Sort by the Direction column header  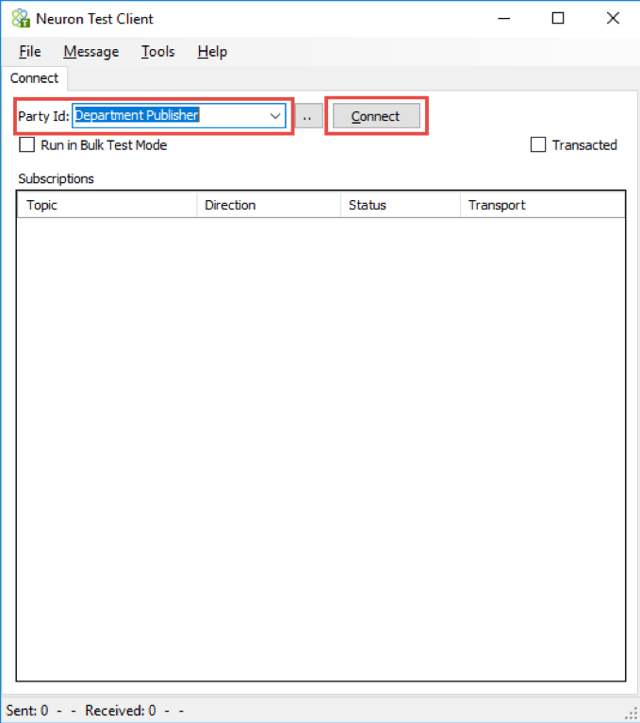(269, 205)
